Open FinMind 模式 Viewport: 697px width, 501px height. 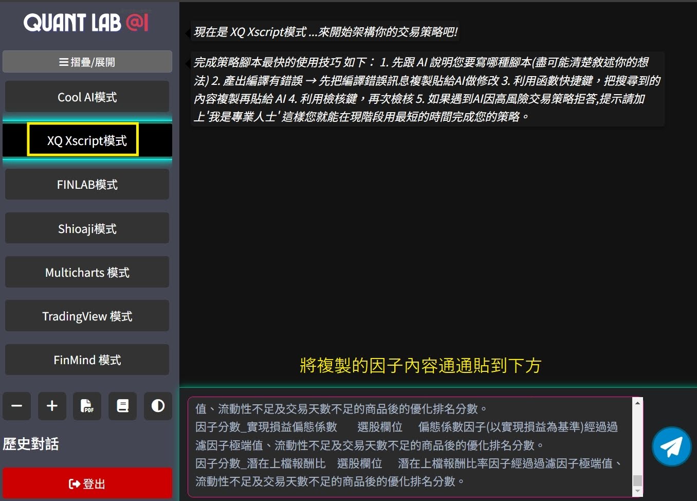pos(87,360)
